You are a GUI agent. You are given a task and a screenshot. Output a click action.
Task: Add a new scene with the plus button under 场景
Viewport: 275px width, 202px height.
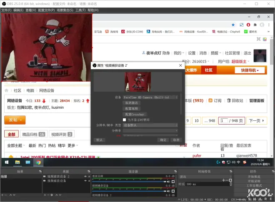(x=2, y=195)
